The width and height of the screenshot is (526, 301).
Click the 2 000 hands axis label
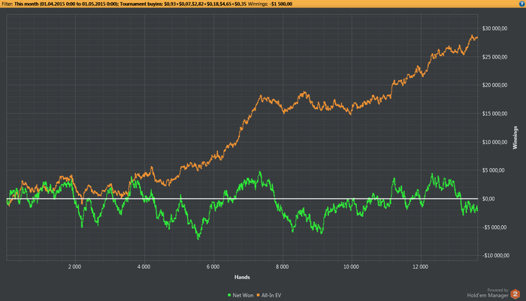point(75,266)
